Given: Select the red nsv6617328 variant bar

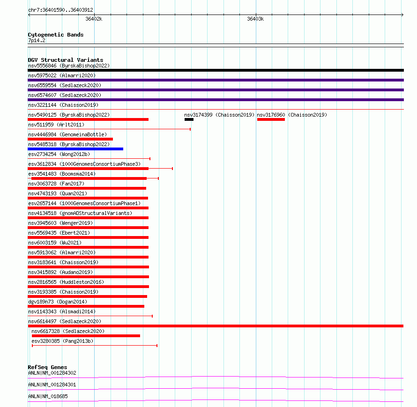Looking at the screenshot, I should click(86, 336).
